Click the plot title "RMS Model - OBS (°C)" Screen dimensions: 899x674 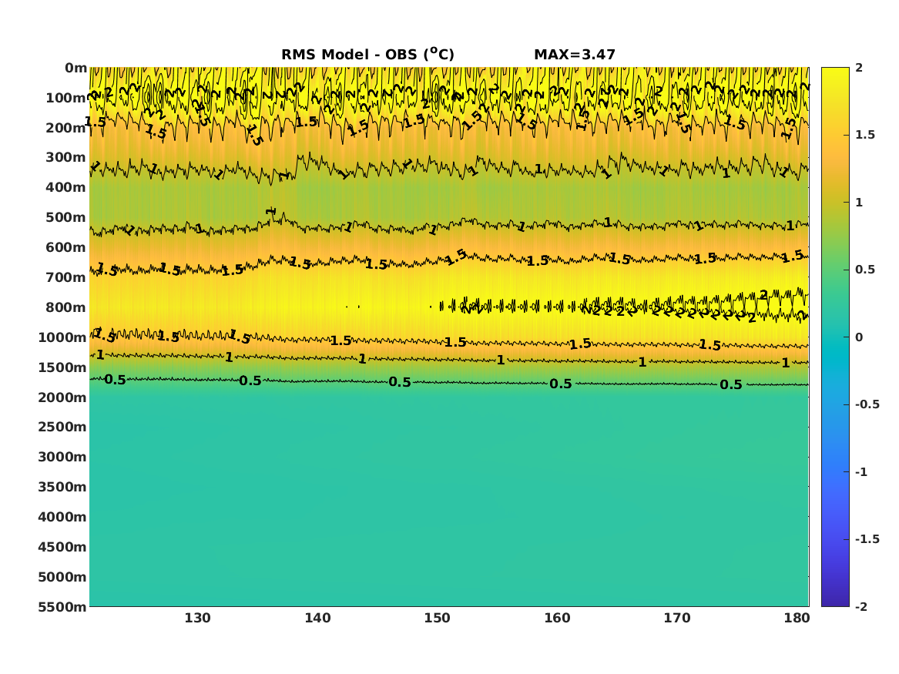point(367,54)
